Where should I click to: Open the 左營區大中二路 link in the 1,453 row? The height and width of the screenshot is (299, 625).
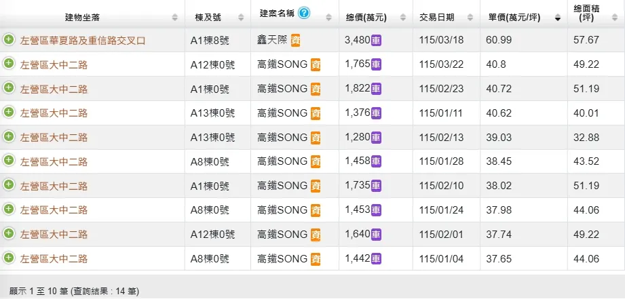pos(54,211)
